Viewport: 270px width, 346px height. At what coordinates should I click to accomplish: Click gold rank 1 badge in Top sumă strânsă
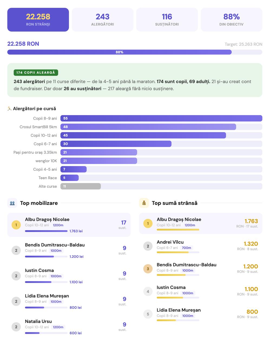[x=148, y=224]
